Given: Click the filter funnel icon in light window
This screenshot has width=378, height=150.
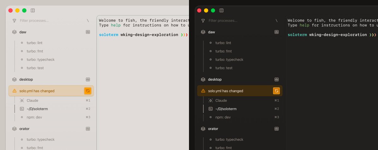Looking at the screenshot, I should 14,21.
